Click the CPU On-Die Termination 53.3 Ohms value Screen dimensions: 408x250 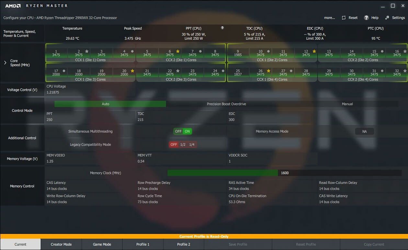tap(237, 202)
